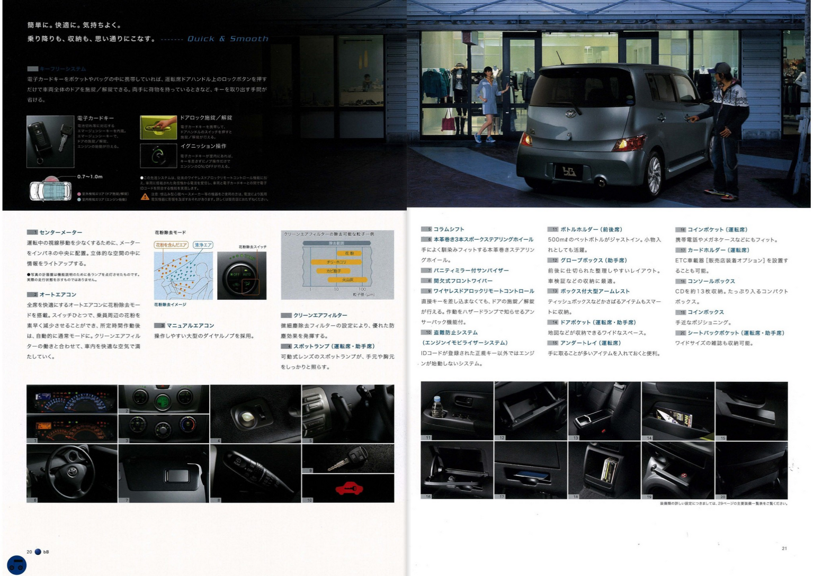Select the top-view car detection area diagram
The height and width of the screenshot is (576, 813).
click(x=50, y=190)
